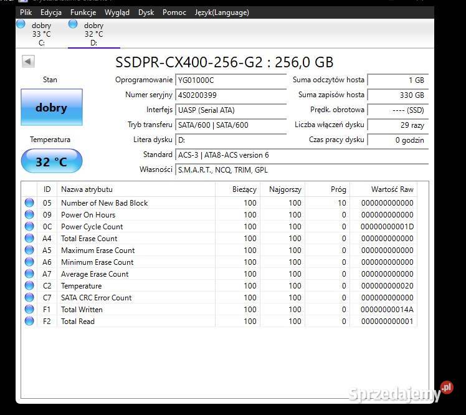The height and width of the screenshot is (415, 466).
Task: Open the Edycja menu
Action: click(51, 12)
